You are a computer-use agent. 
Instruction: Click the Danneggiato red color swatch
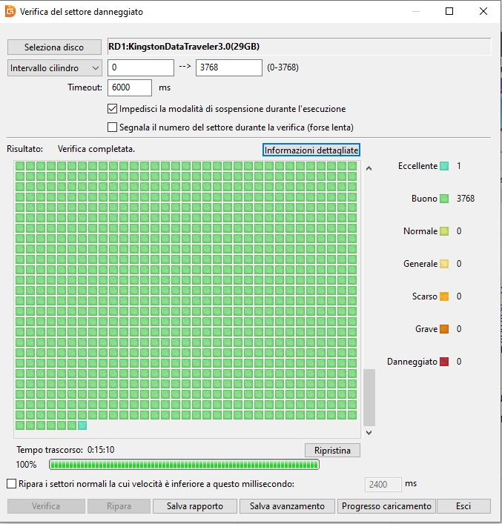[444, 362]
